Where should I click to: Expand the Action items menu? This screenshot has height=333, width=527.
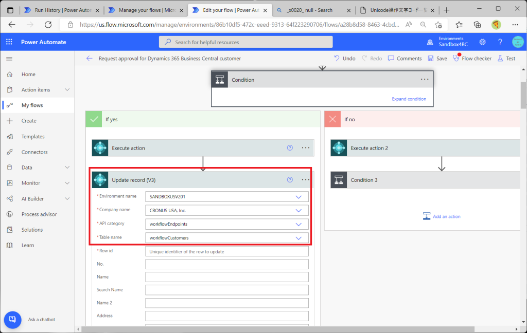pos(67,89)
